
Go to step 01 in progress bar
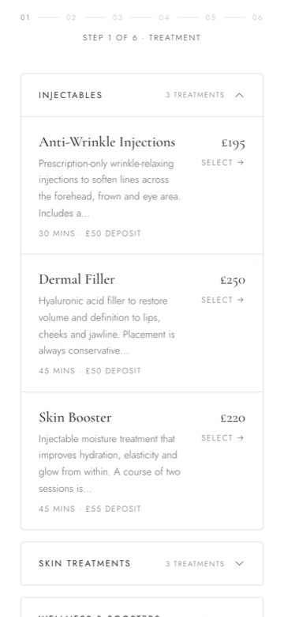coord(25,17)
